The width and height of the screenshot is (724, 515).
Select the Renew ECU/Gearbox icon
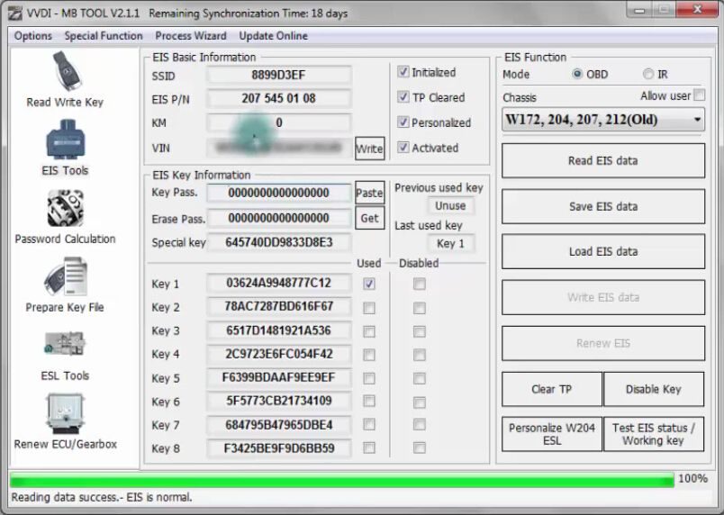pyautogui.click(x=65, y=414)
